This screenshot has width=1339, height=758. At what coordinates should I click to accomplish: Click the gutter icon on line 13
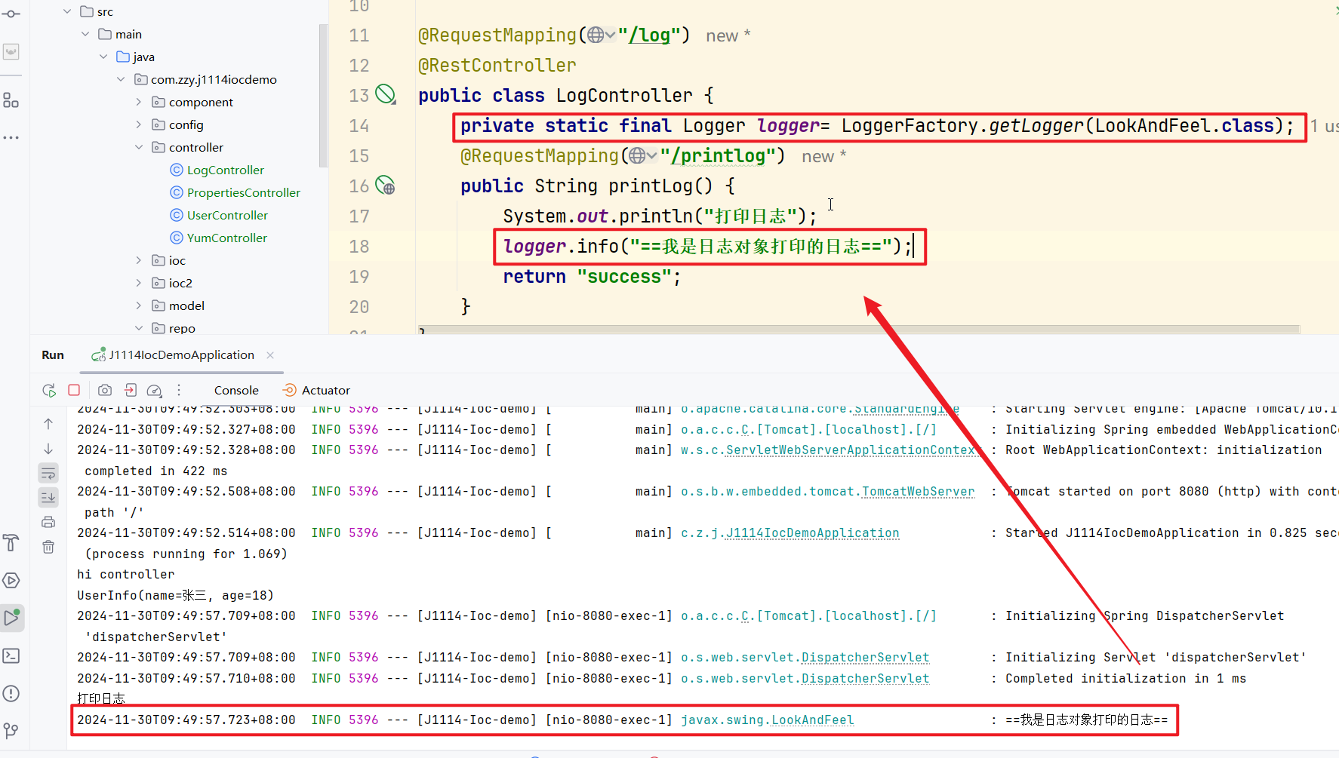386,94
